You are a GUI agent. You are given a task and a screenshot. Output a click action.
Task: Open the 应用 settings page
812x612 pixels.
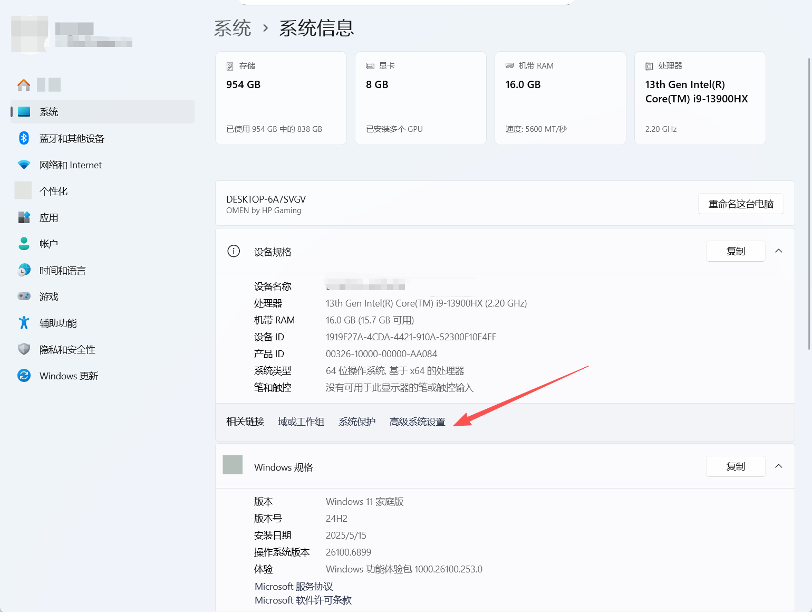point(102,217)
